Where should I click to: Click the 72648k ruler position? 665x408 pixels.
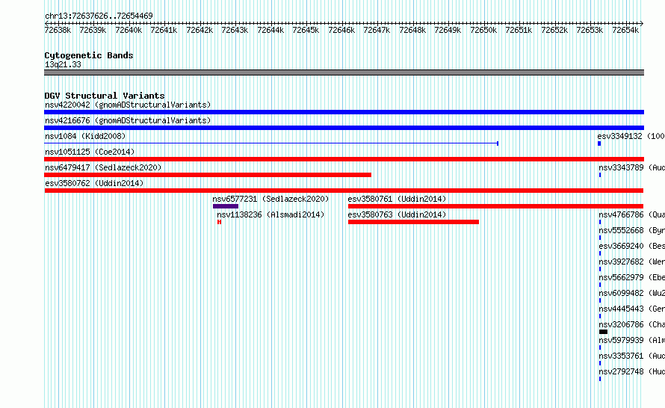(412, 30)
